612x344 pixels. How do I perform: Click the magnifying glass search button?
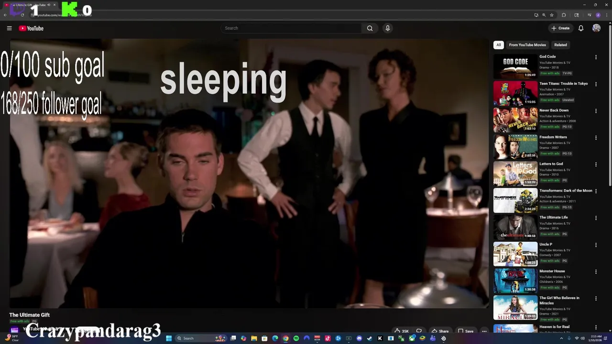370,28
